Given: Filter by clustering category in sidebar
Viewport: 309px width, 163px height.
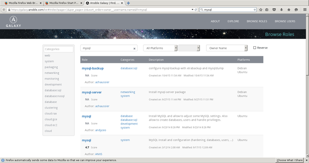Looking at the screenshot, I should click(x=51, y=108).
